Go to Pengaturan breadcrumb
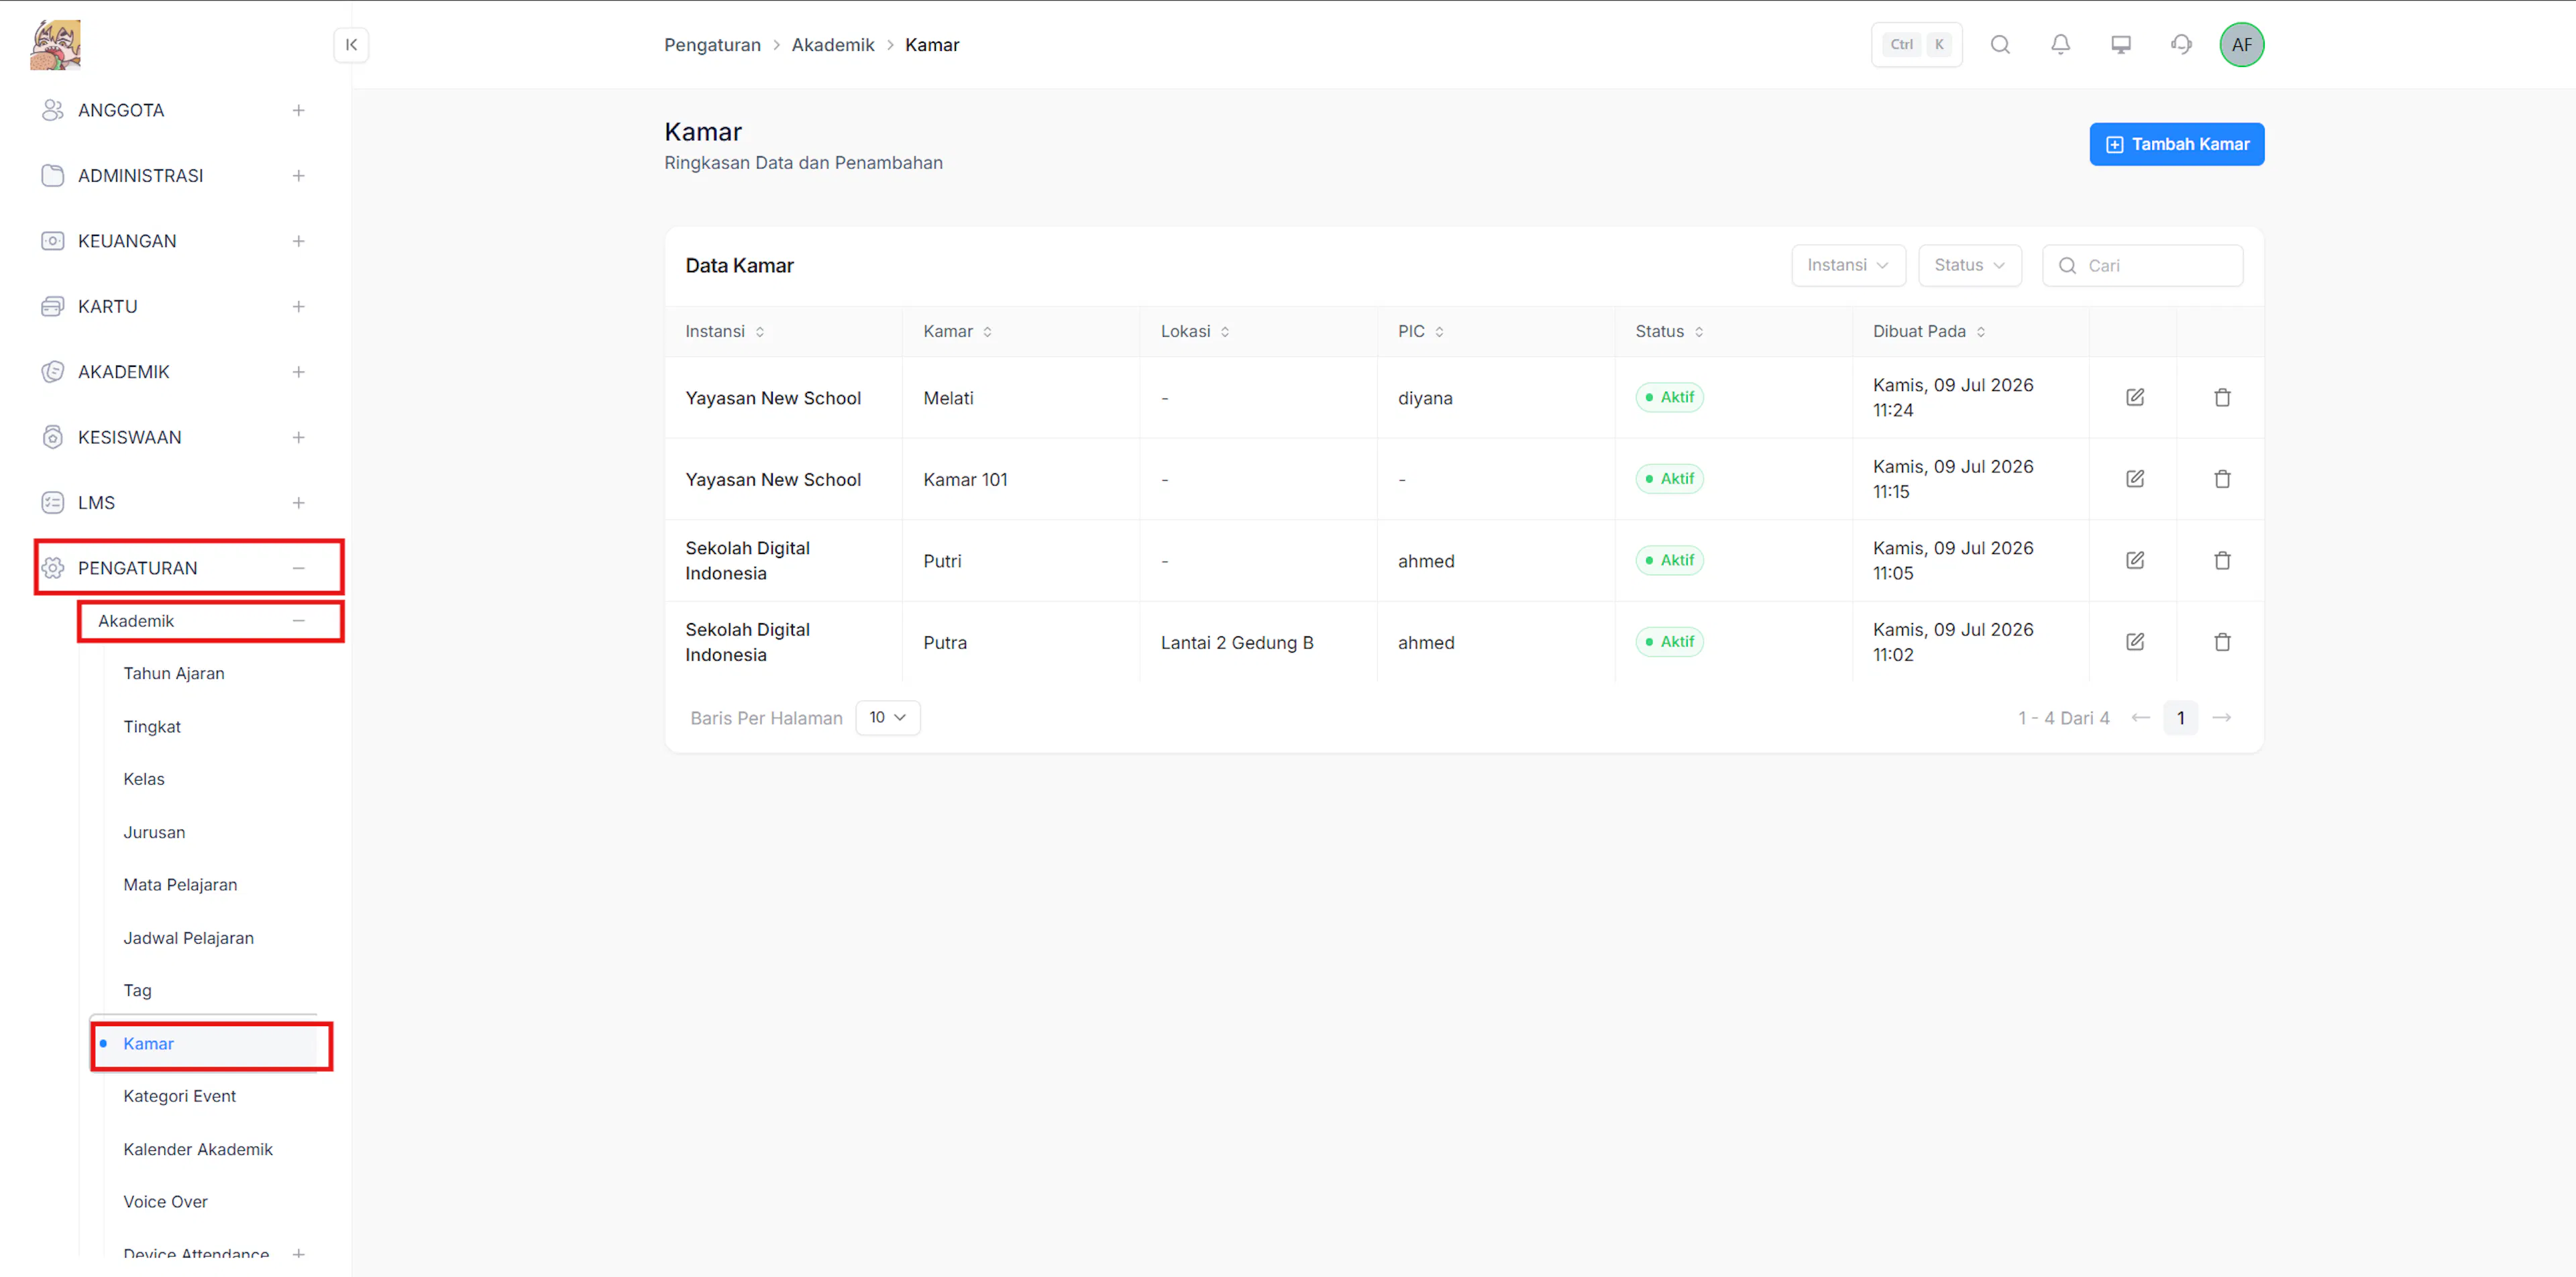2576x1277 pixels. pyautogui.click(x=713, y=45)
